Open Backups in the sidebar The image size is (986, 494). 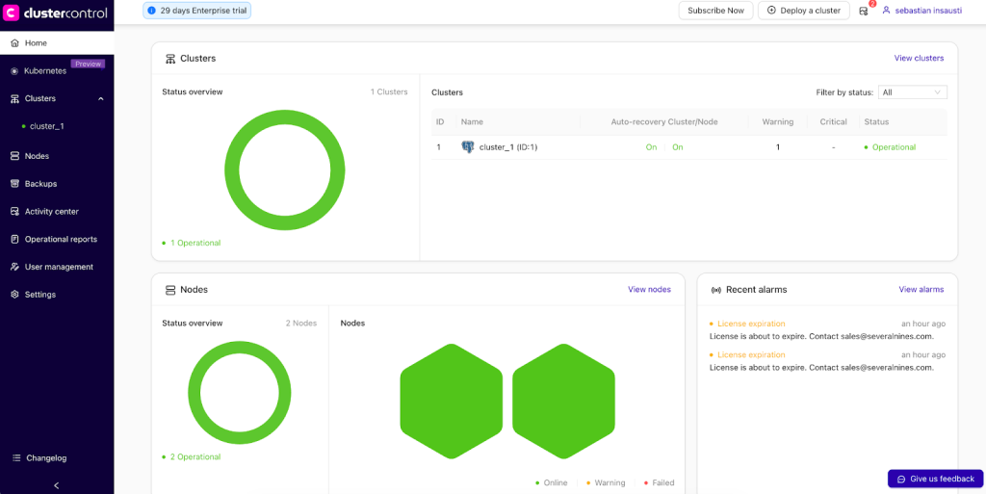tap(40, 184)
